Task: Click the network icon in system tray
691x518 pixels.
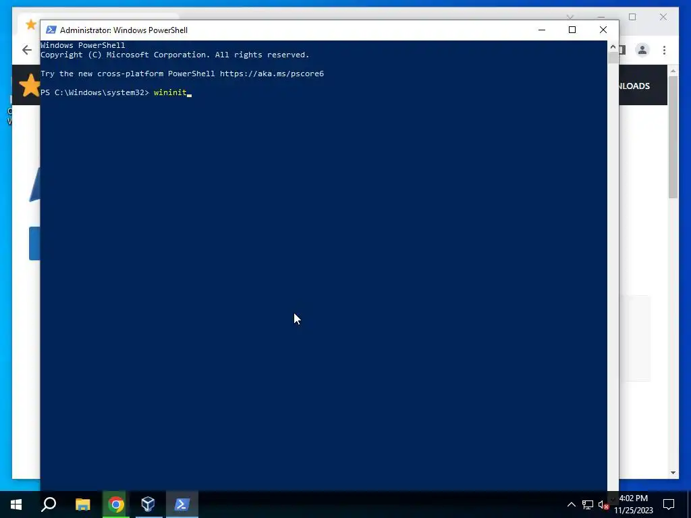Action: point(588,505)
